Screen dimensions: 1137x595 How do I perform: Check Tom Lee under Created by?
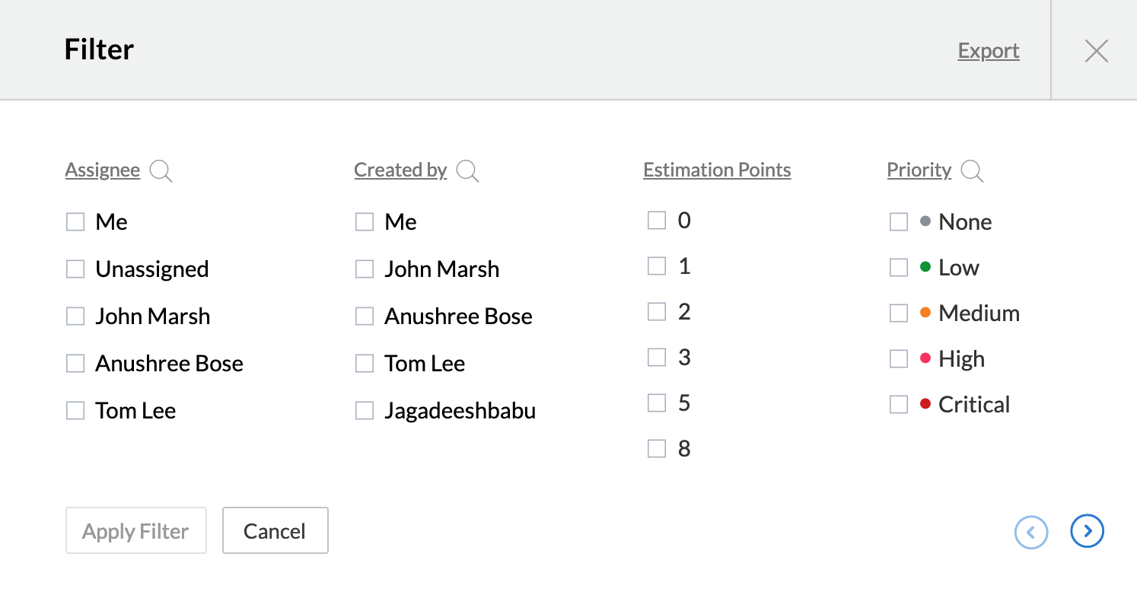[365, 364]
